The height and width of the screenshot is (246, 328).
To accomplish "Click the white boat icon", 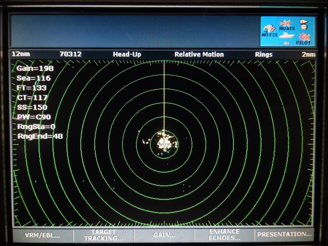I will 287,36.
